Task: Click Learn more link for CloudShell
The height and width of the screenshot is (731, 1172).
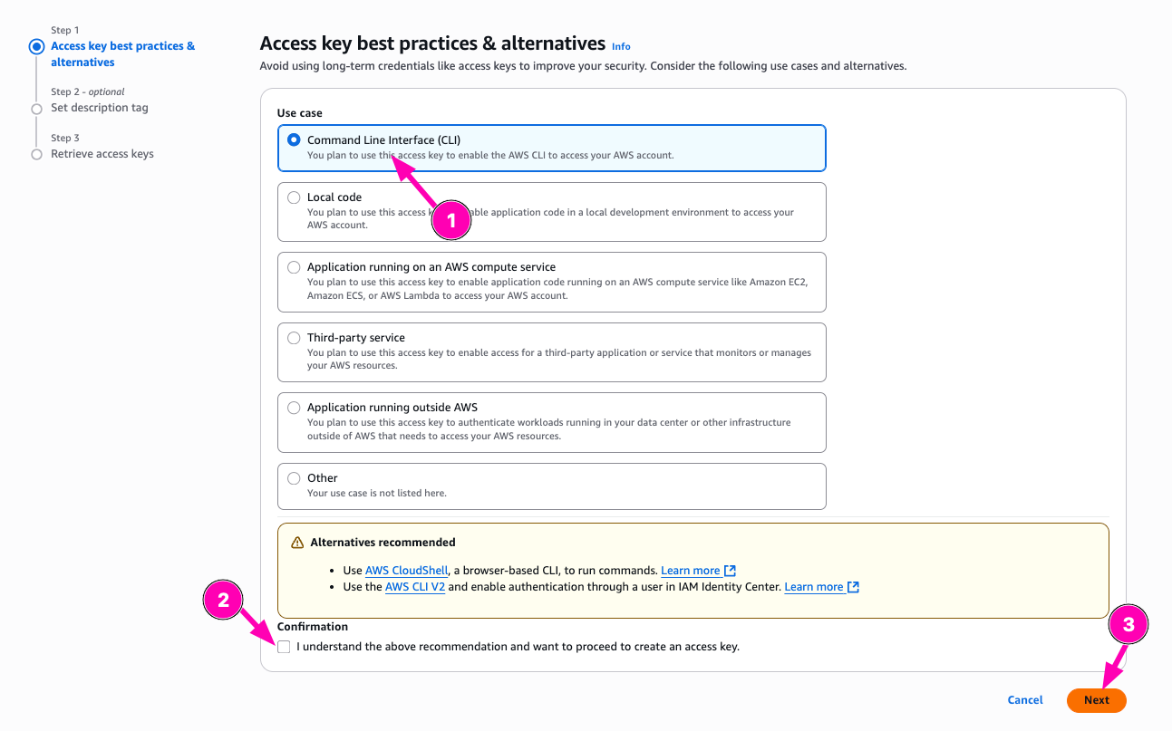Action: 690,571
